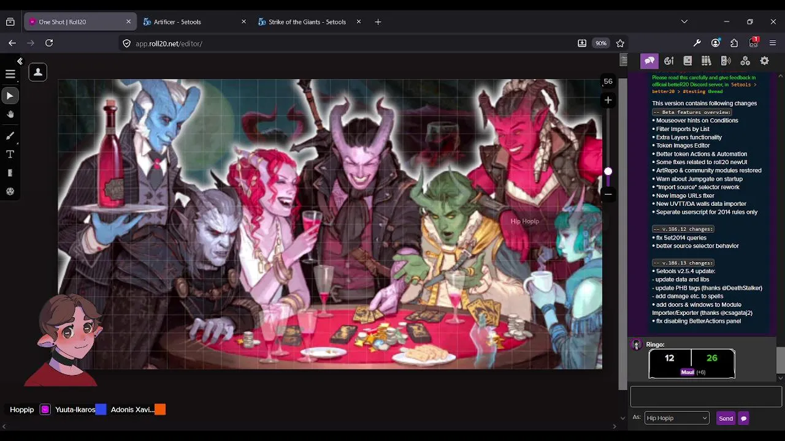Click the Hoppip player name
Viewport: 785px width, 441px height.
point(21,410)
